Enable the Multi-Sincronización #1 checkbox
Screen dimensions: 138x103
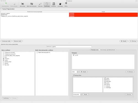tap(37, 52)
